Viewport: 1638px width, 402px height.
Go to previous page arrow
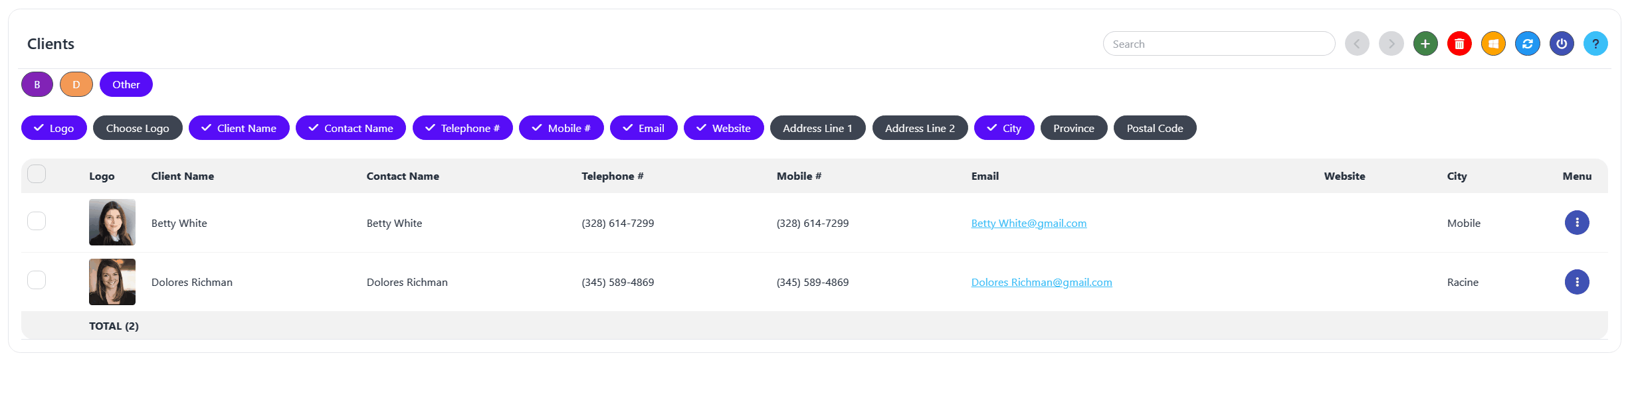click(1357, 44)
